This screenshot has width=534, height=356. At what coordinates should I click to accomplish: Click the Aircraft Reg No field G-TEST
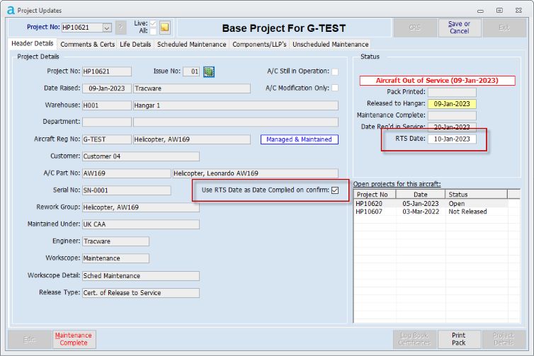click(x=107, y=139)
